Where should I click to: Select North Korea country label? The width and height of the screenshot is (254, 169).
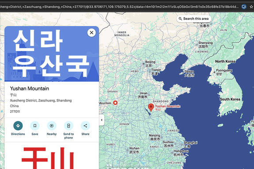pyautogui.click(x=225, y=61)
